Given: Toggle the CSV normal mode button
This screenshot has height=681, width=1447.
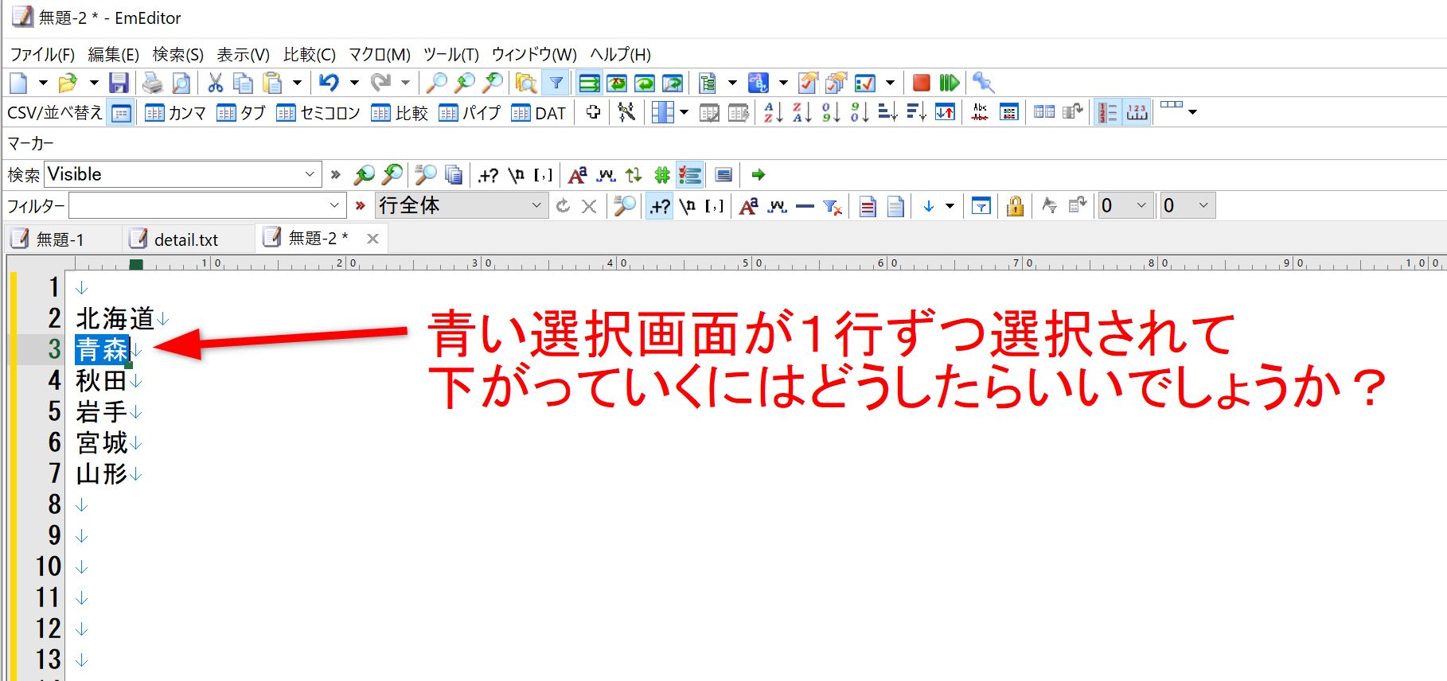Looking at the screenshot, I should pyautogui.click(x=121, y=113).
